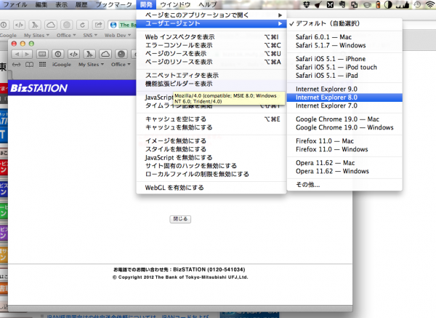Open Time Machine menu bar icon
The width and height of the screenshot is (436, 318).
click(417, 4)
